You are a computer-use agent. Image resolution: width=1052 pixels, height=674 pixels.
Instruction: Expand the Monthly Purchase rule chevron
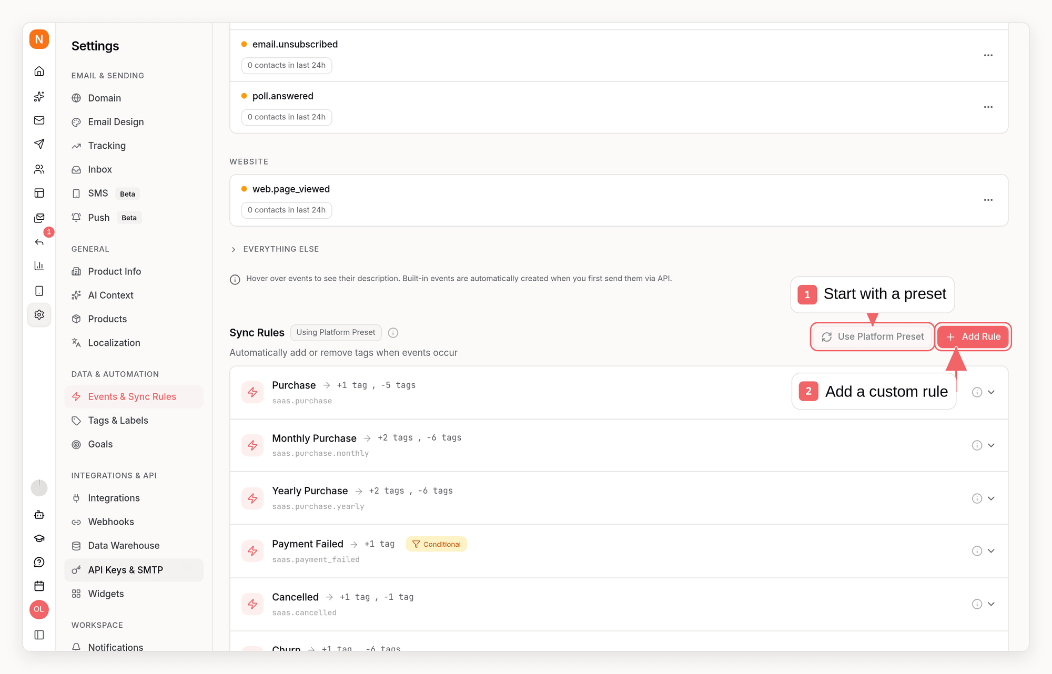pos(991,445)
